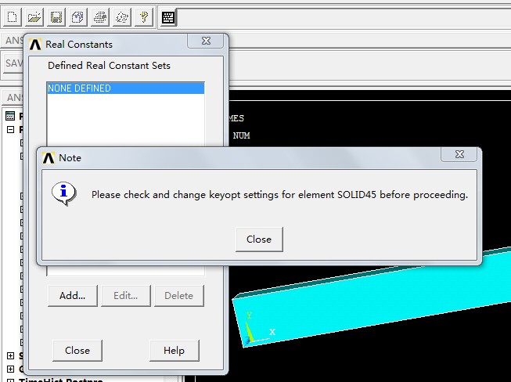Collapse the expanded main menu tree node
Image resolution: width=511 pixels, height=382 pixels.
click(x=10, y=130)
